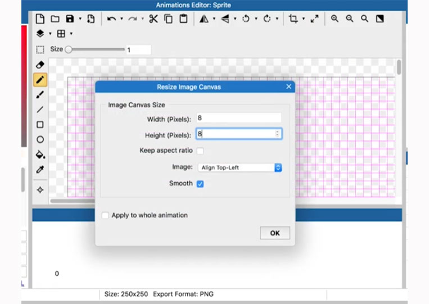Screen dimensions: 429x304
Task: Click the Size slider handle
Action: pos(69,49)
